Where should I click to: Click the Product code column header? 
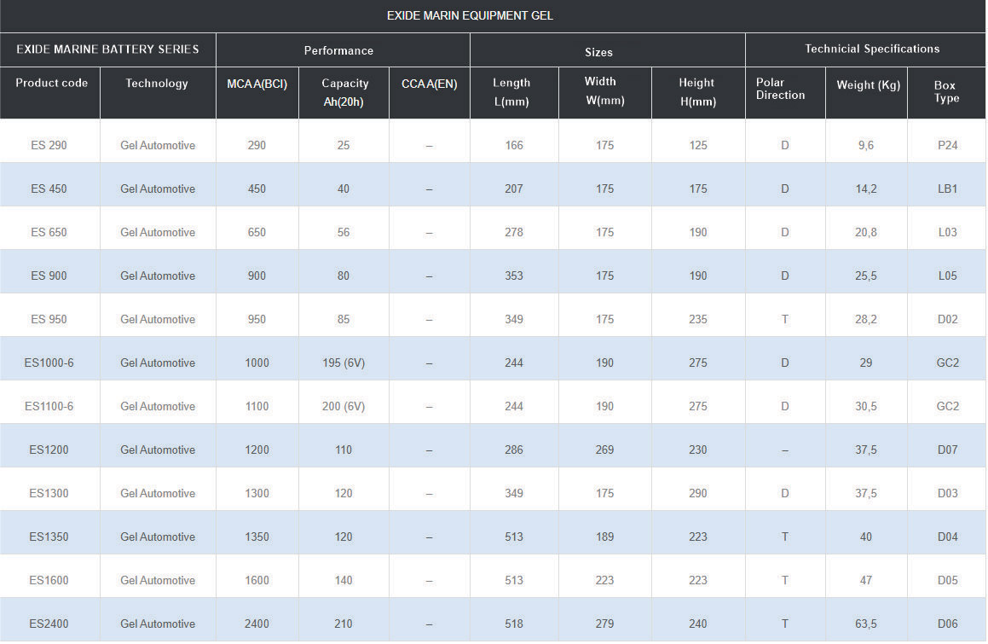pos(51,83)
